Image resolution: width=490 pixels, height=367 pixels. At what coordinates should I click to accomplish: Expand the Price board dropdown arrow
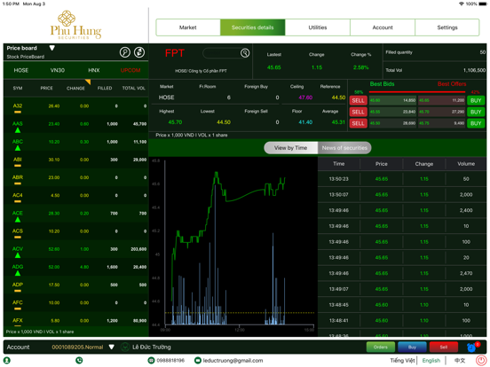[51, 48]
